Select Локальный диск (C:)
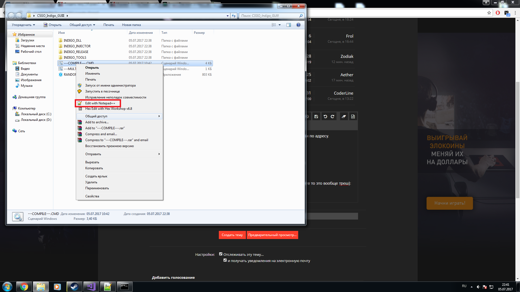Viewport: 520px width, 292px height. tap(36, 114)
